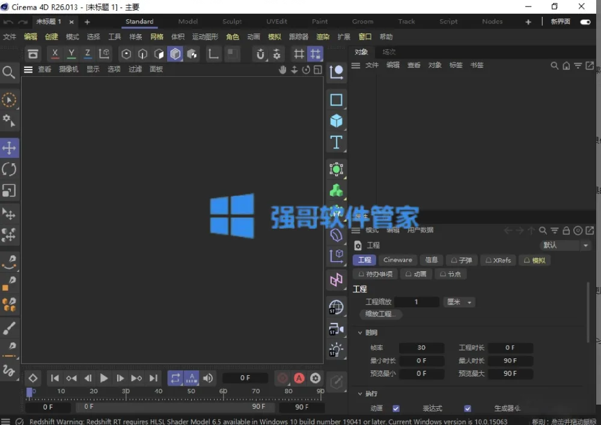Lock the Z axis
The image size is (601, 425).
click(x=87, y=54)
